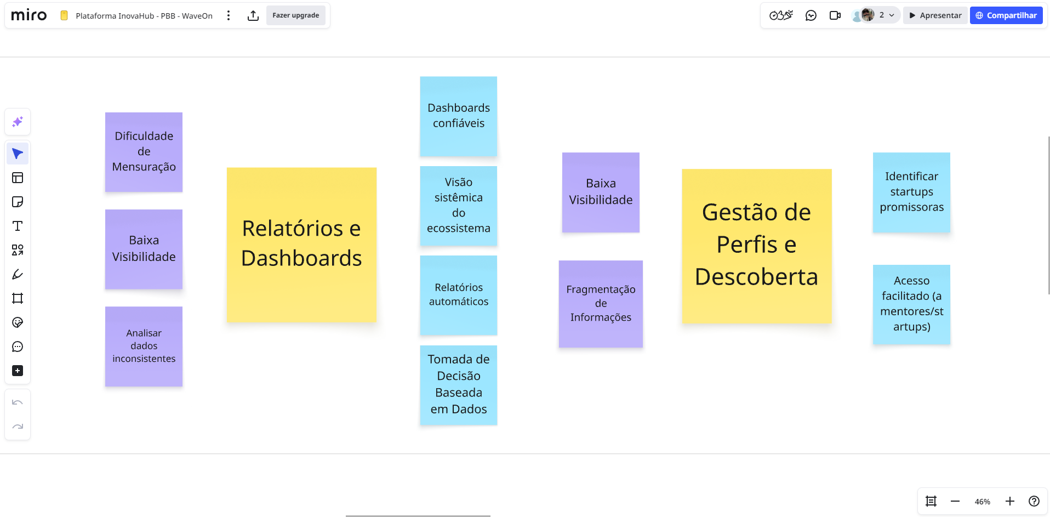The height and width of the screenshot is (517, 1050).
Task: Open Shapes and lines tool
Action: [18, 250]
